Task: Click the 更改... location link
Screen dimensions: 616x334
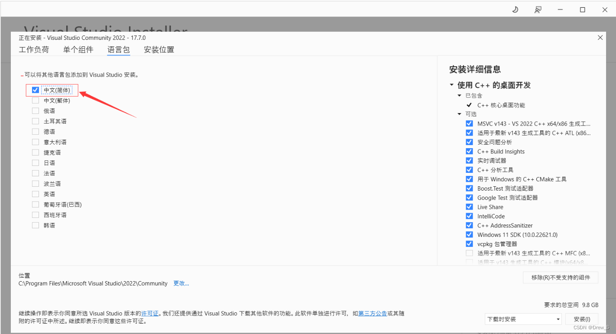Action: click(x=181, y=283)
